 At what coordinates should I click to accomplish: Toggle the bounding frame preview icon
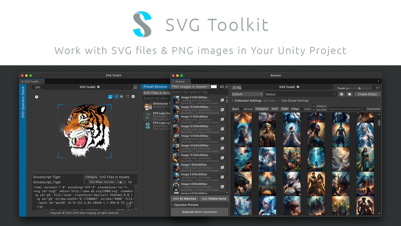(116, 96)
